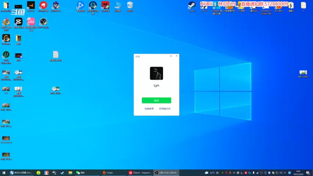This screenshot has height=176, width=313.
Task: Open the This PC desktop icon
Action: [118, 7]
